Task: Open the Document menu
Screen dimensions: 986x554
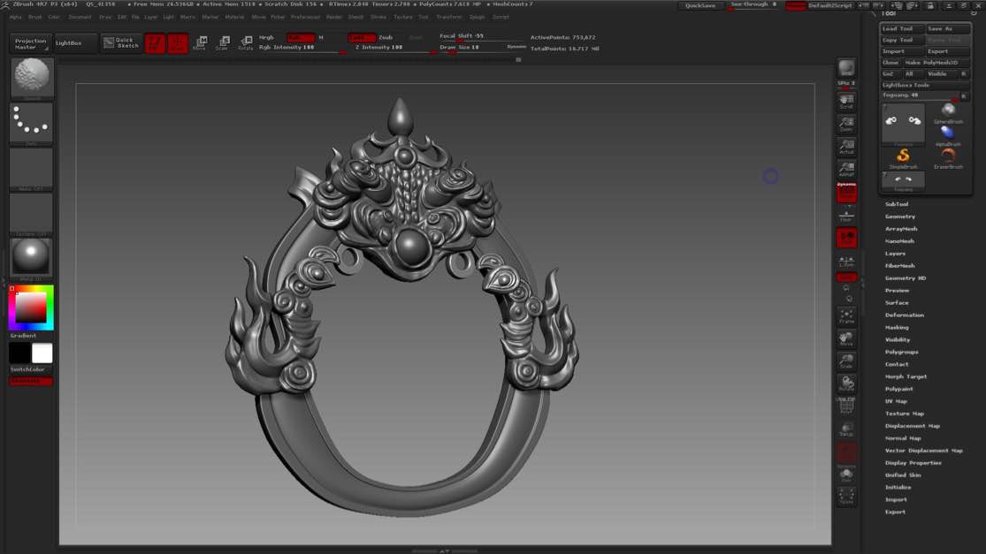Action: tap(80, 17)
